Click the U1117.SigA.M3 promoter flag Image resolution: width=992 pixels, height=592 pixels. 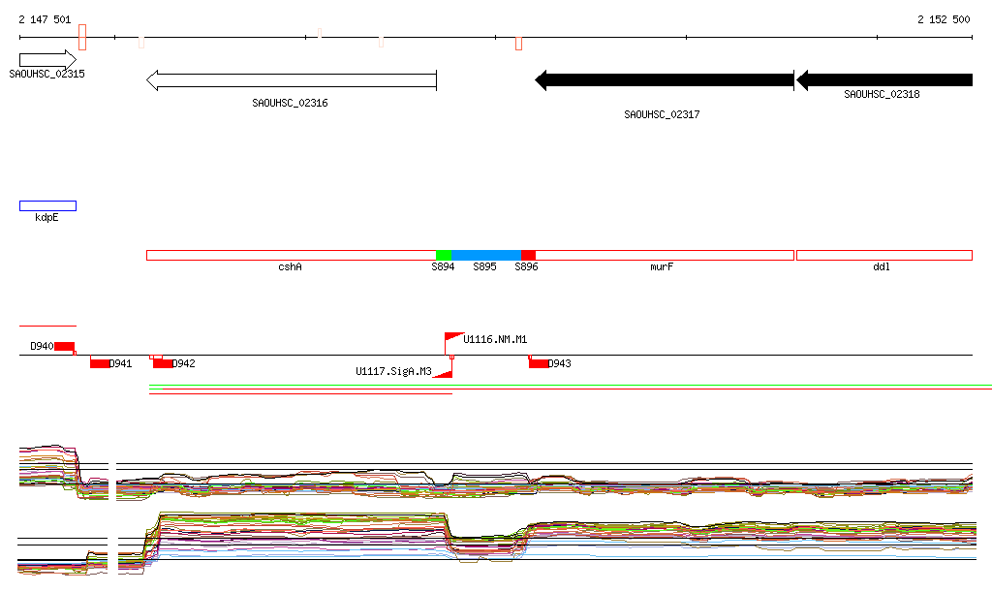[444, 372]
